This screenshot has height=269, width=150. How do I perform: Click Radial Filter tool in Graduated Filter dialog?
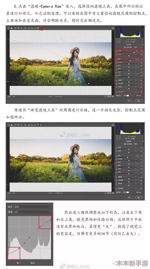(41, 125)
